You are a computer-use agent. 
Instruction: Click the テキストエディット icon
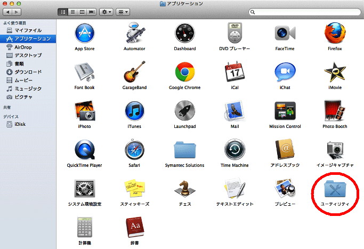[234, 188]
